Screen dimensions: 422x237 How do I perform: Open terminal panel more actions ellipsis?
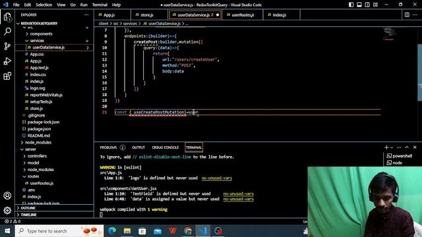(x=399, y=147)
